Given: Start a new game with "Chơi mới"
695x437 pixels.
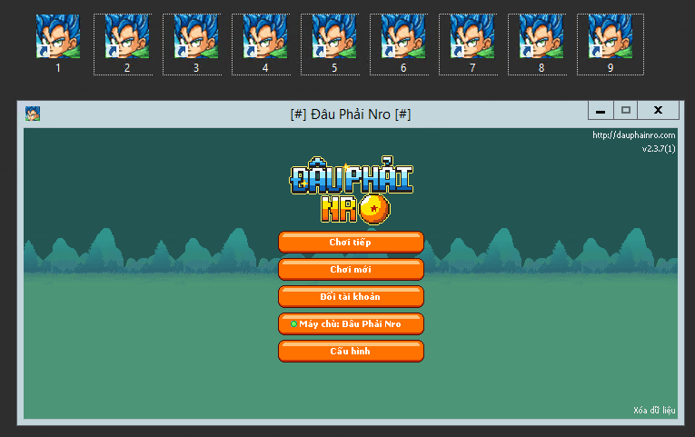Looking at the screenshot, I should coord(351,269).
